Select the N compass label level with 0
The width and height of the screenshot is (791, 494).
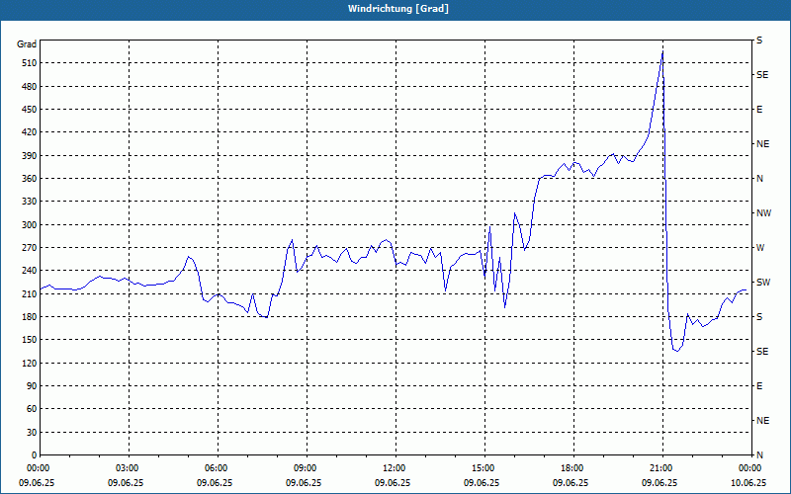[x=759, y=455]
